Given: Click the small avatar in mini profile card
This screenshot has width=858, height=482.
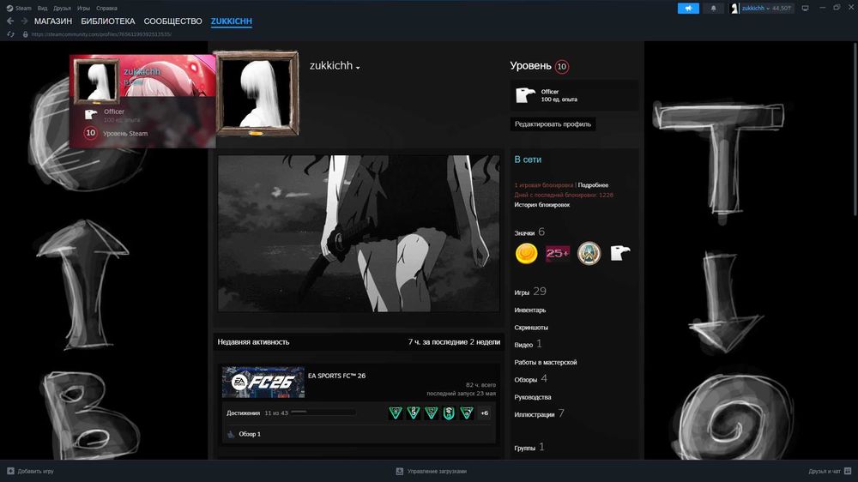Looking at the screenshot, I should [96, 81].
